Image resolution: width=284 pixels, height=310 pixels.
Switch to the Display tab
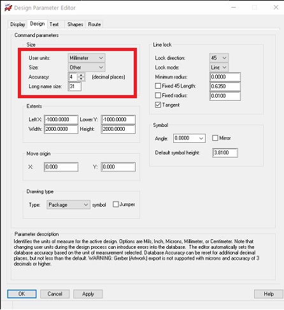tap(18, 24)
